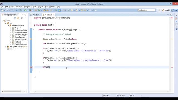Image resolution: width=178 pixels, height=100 pixels.
Task: Select the Java perspective button
Action: (x=174, y=10)
